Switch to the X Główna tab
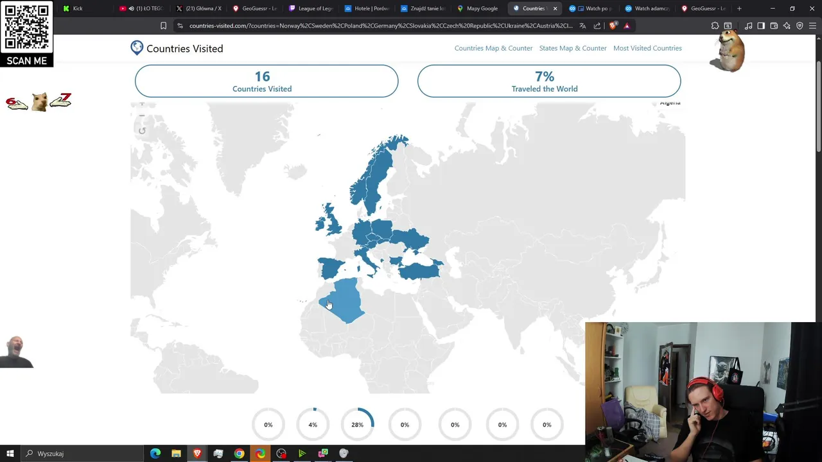Screen dimensions: 822x462 199,8
